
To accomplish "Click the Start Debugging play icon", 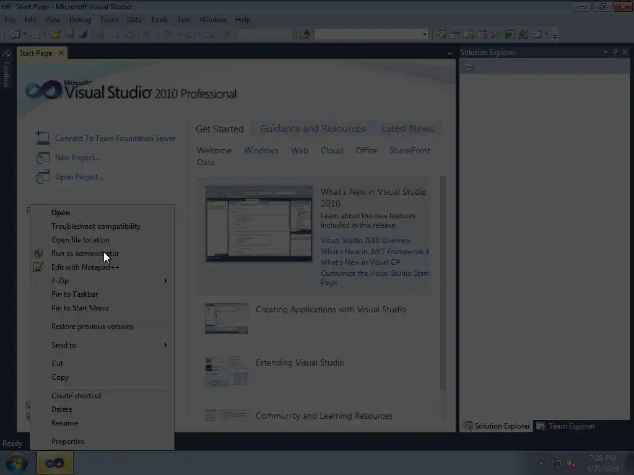I will 228,35.
